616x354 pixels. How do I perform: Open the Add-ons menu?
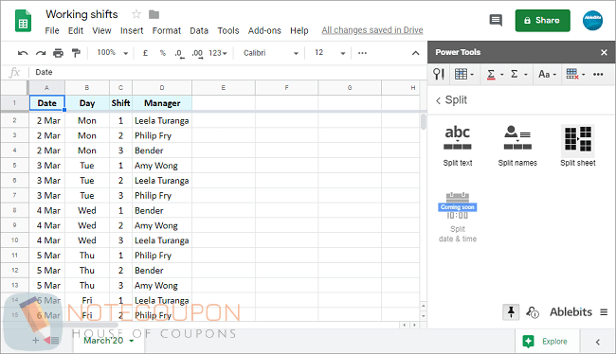[x=264, y=30]
